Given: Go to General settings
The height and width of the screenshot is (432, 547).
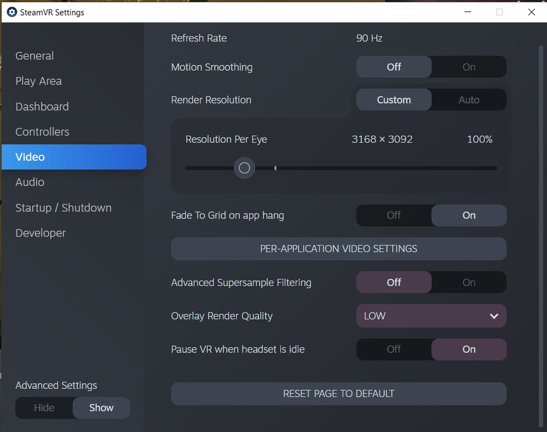Looking at the screenshot, I should pyautogui.click(x=35, y=55).
